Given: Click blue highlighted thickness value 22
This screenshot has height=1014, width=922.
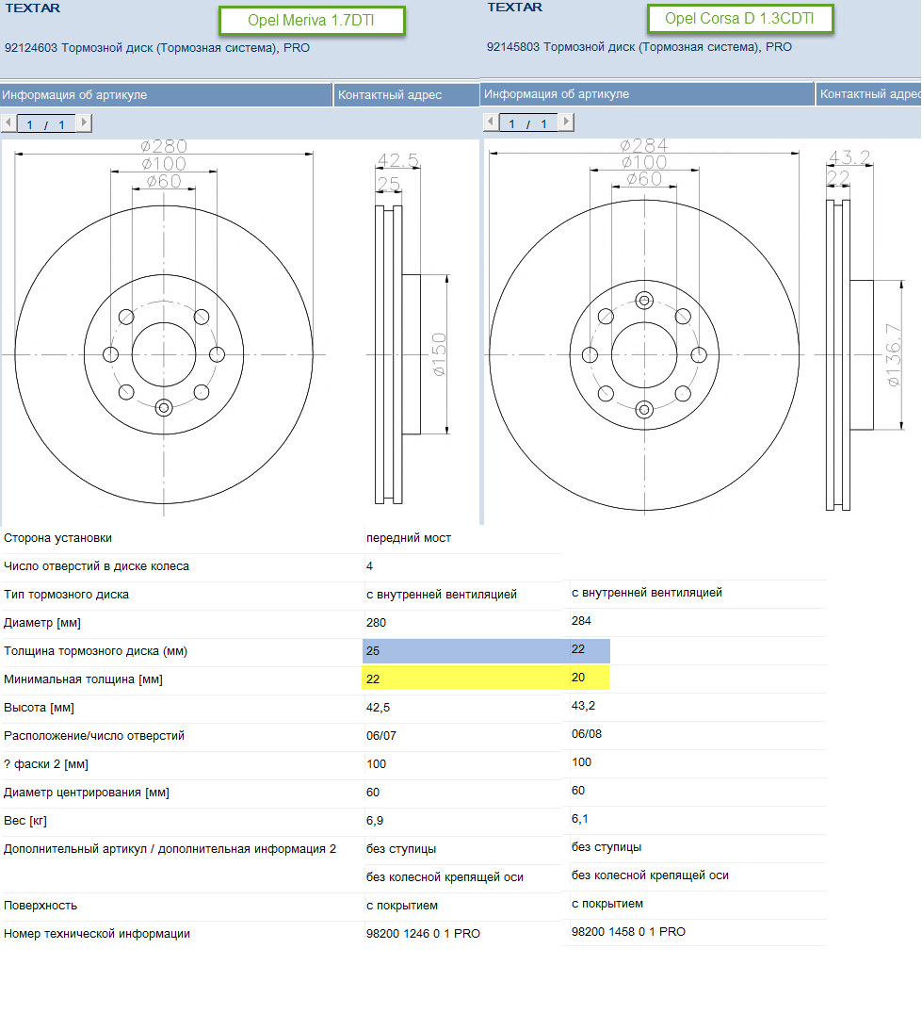Looking at the screenshot, I should 578,649.
